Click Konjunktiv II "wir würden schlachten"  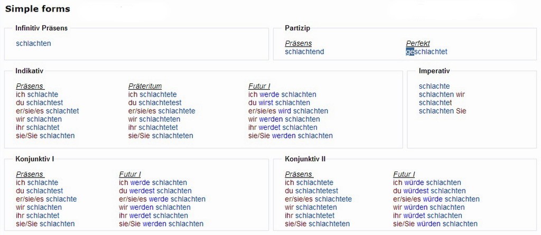428,208
